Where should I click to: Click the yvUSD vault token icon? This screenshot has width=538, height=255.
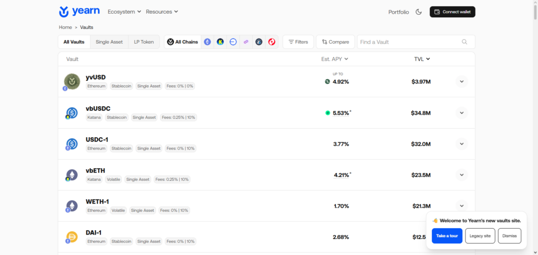click(71, 81)
